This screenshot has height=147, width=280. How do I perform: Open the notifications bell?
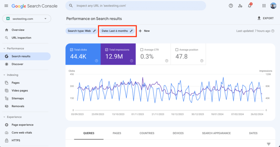[249, 6]
